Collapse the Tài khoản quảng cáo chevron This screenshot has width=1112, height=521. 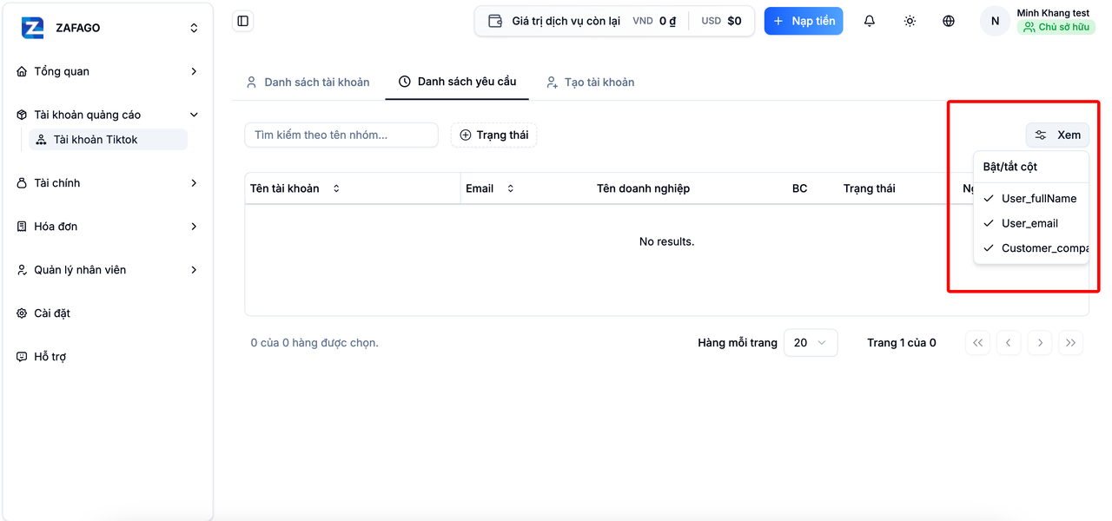click(194, 115)
